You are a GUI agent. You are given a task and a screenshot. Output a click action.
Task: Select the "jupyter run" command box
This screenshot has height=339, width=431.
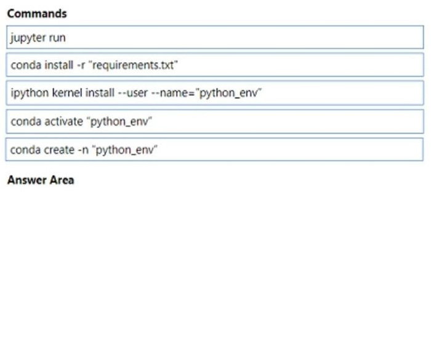pyautogui.click(x=215, y=37)
